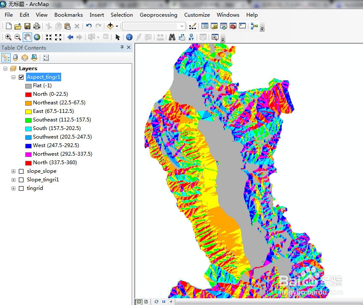Save the map with floppy disk icon
The image size is (363, 305).
point(27,26)
